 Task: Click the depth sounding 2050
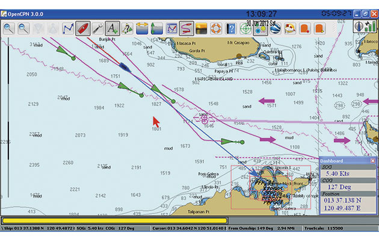[32, 74]
